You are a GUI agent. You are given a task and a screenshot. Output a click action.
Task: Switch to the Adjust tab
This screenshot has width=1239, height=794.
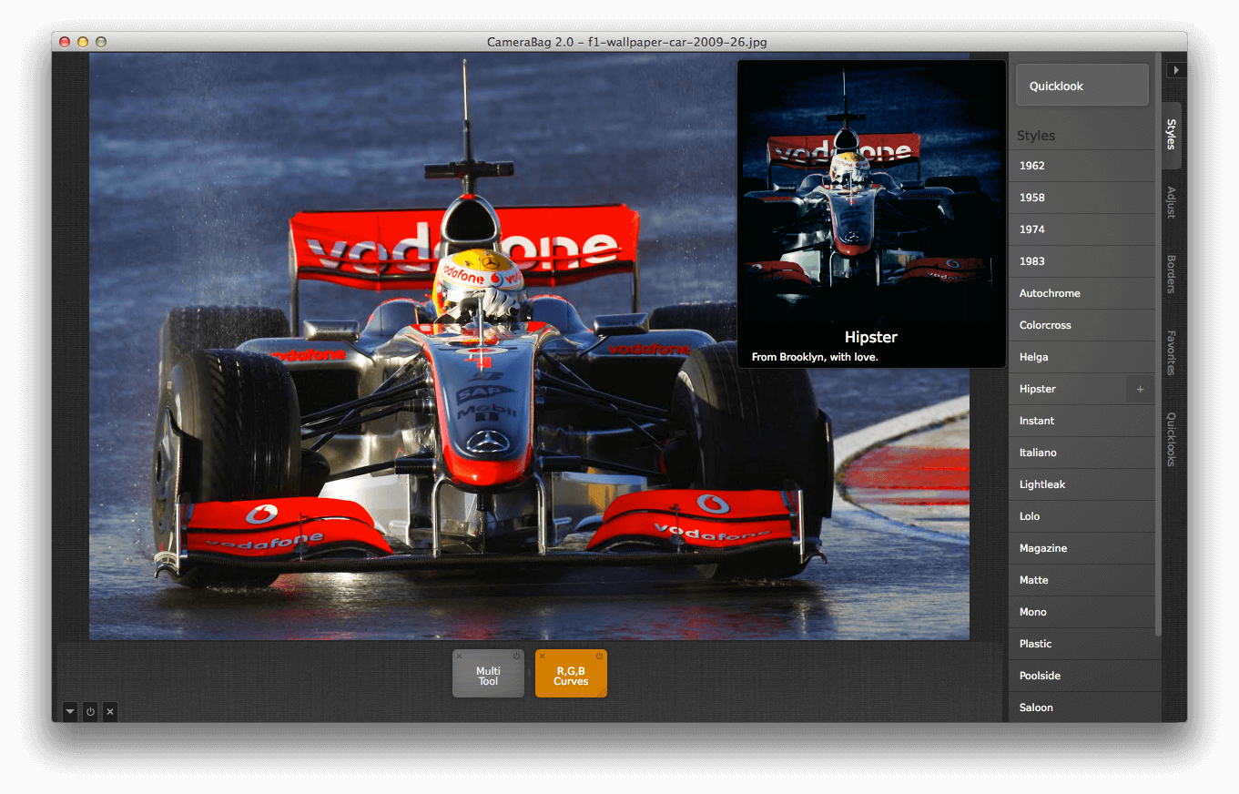pyautogui.click(x=1172, y=202)
